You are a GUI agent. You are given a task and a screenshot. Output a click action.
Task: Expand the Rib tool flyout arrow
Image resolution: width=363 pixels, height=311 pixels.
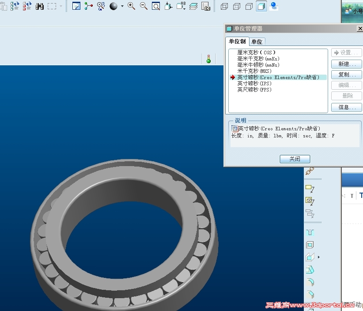(319, 257)
